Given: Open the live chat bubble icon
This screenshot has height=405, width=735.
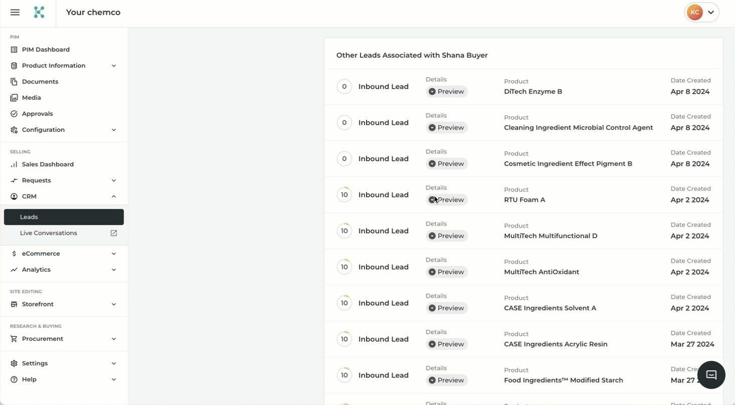Looking at the screenshot, I should coord(711,374).
